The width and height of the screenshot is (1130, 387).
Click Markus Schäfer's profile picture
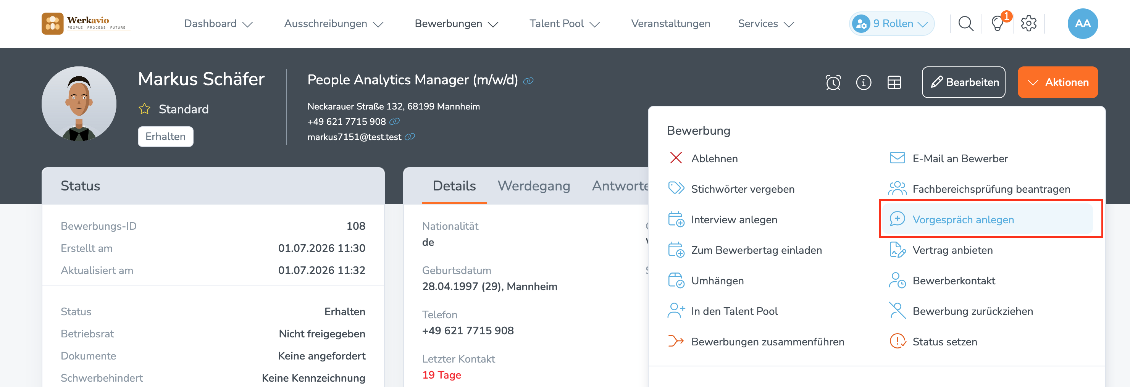[79, 104]
